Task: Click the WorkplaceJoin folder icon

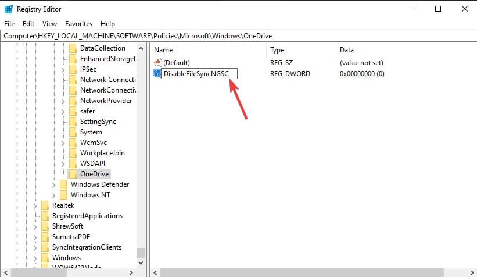Action: pos(73,153)
